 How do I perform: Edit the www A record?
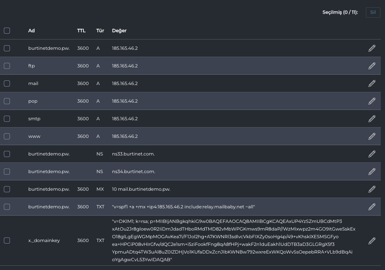[372, 136]
